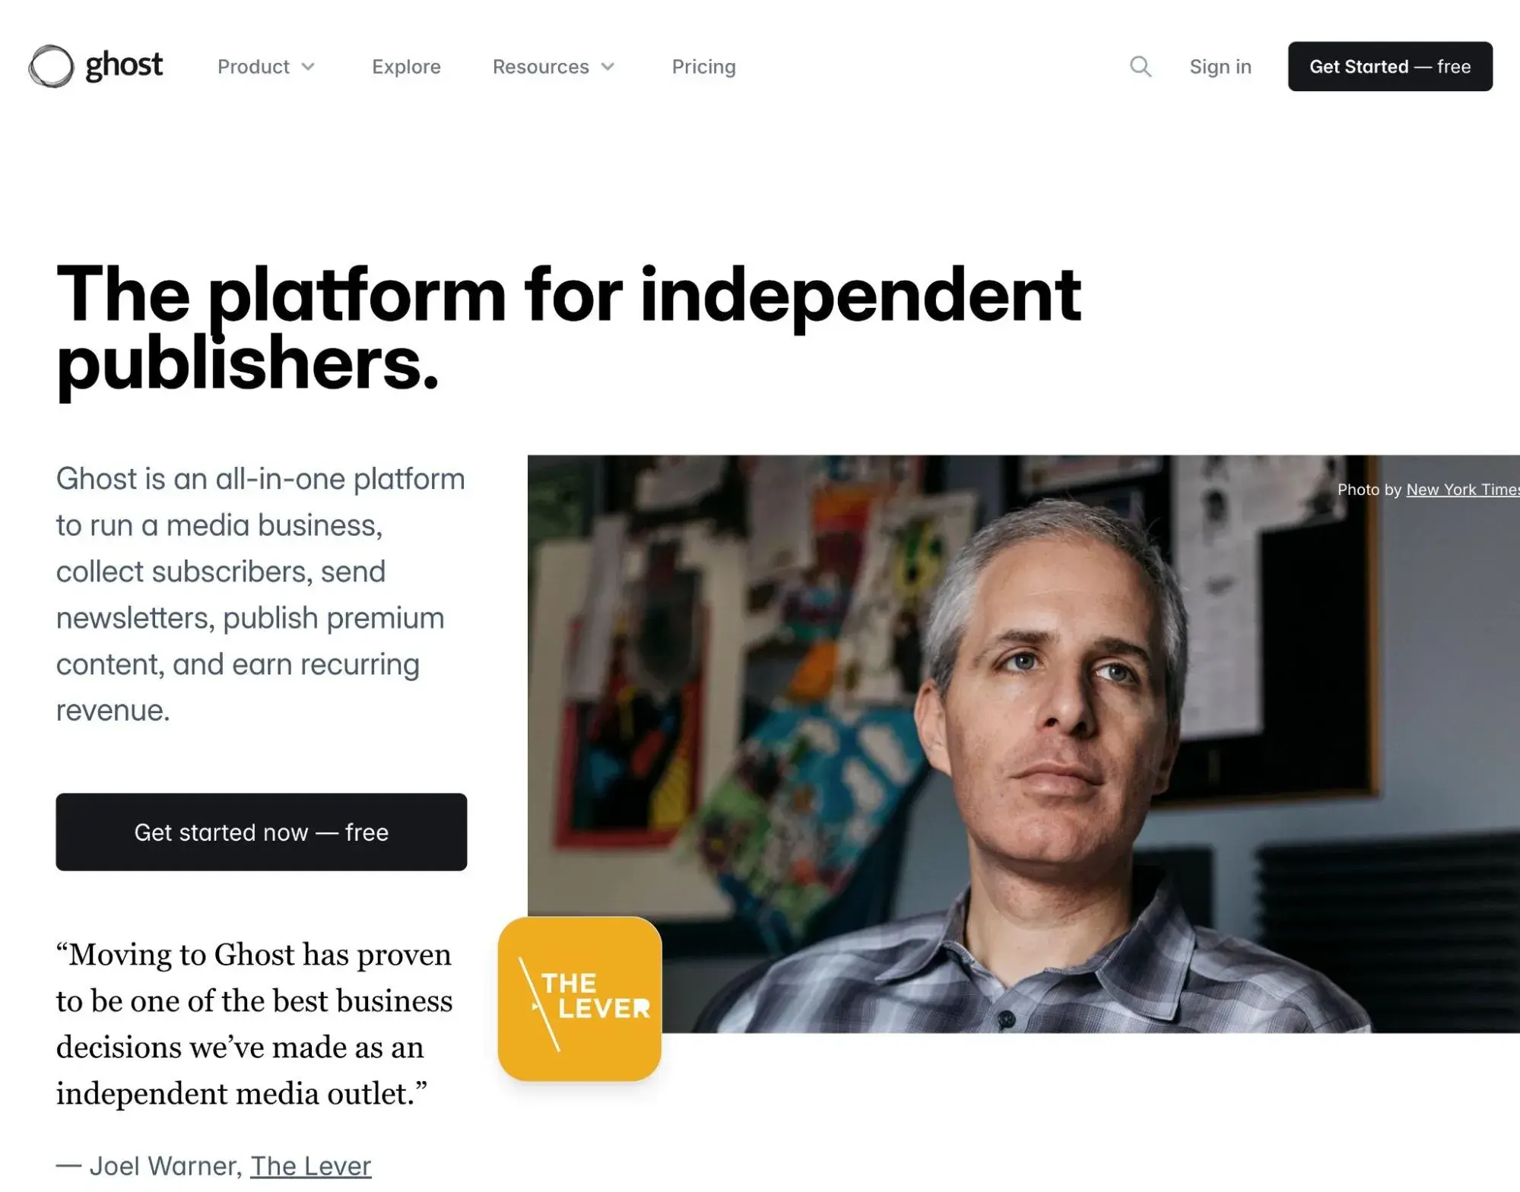Toggle search bar visibility
Image resolution: width=1520 pixels, height=1192 pixels.
click(1141, 67)
